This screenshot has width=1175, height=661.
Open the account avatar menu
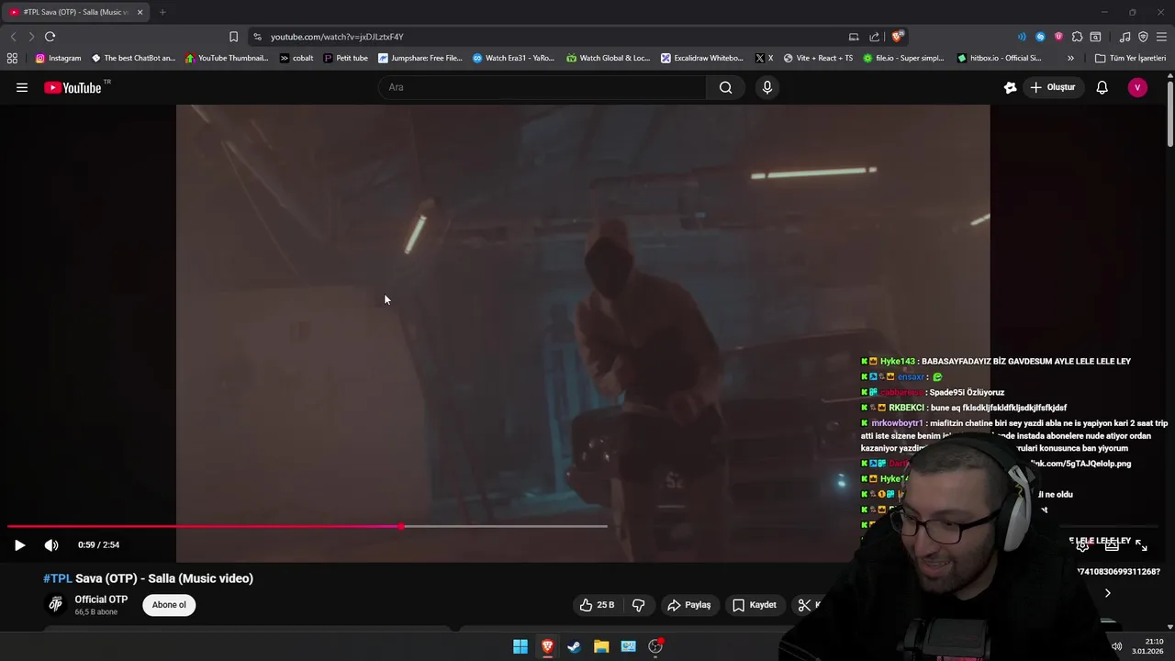[x=1137, y=87]
